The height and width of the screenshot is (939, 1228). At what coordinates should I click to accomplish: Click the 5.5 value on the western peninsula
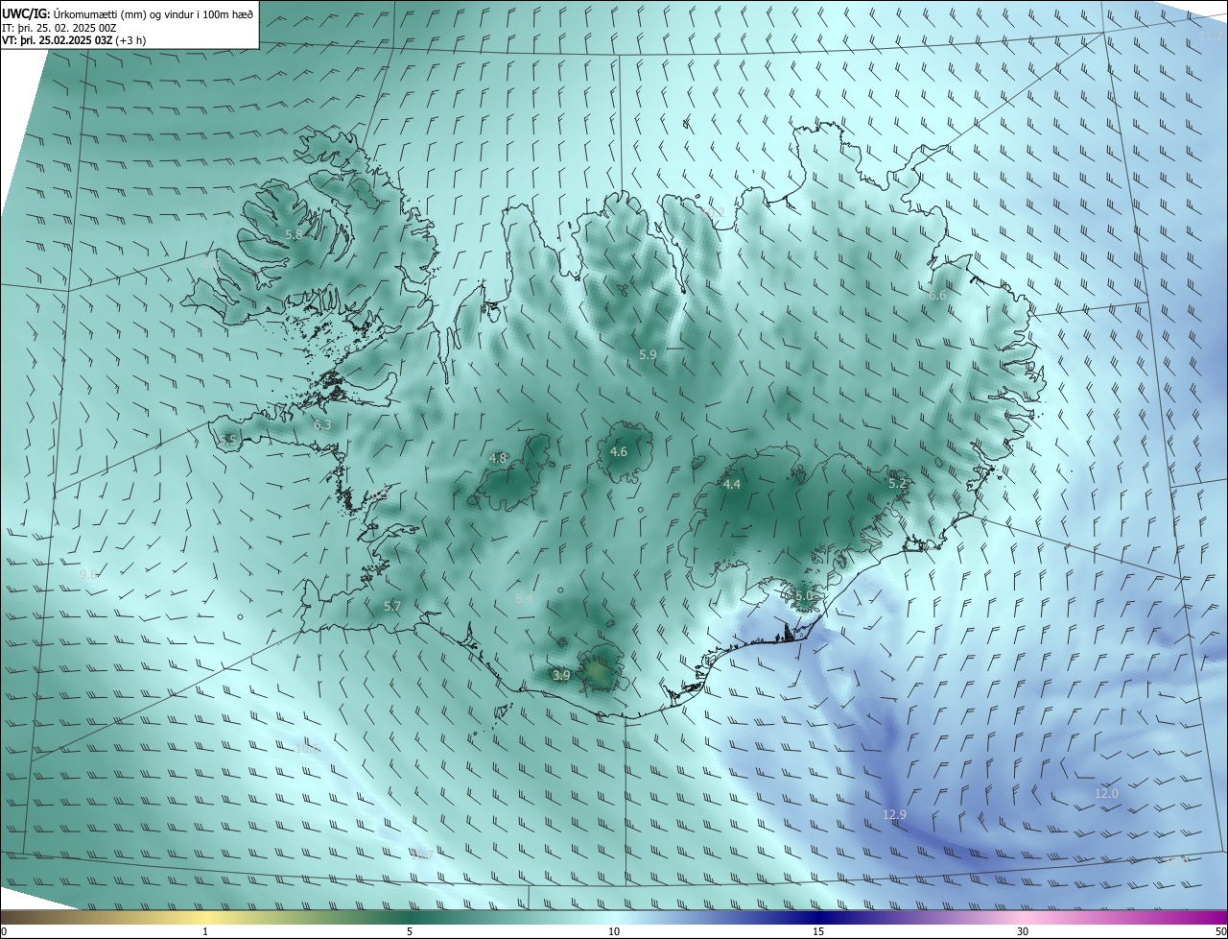pos(227,440)
